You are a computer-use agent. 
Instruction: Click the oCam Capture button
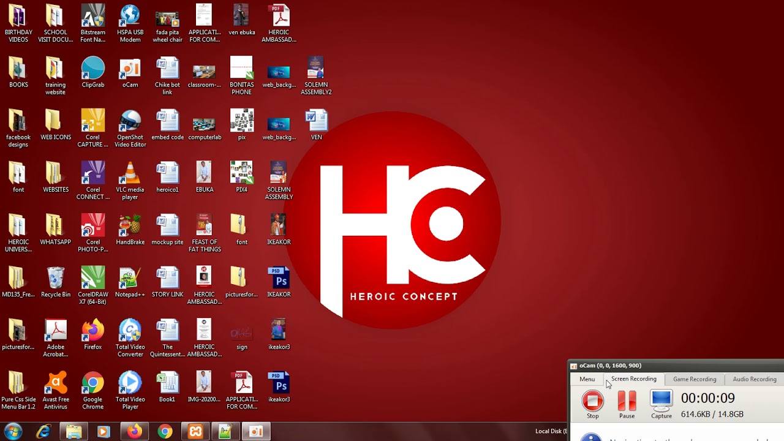coord(661,404)
